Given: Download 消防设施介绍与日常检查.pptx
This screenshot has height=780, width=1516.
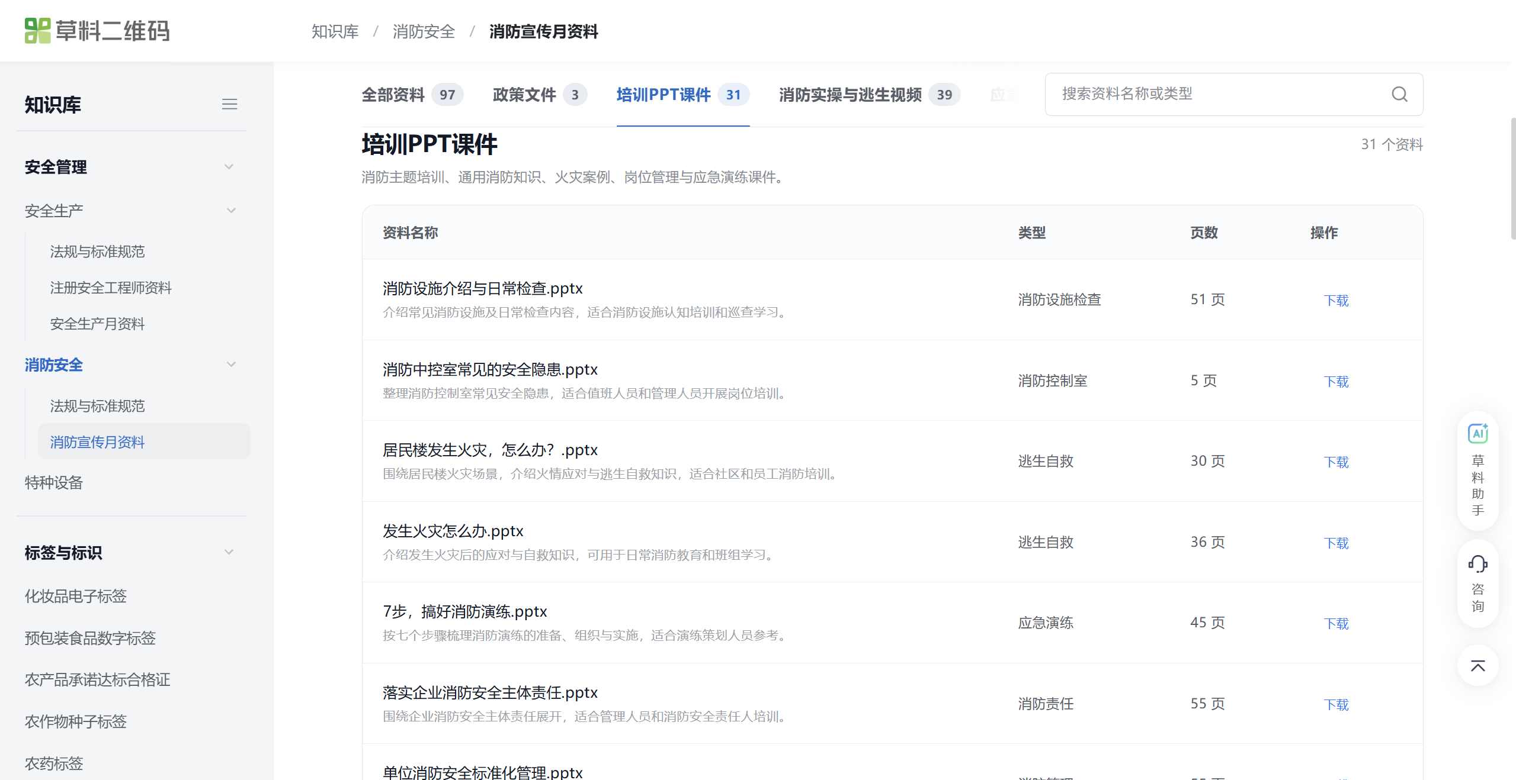Looking at the screenshot, I should point(1336,301).
